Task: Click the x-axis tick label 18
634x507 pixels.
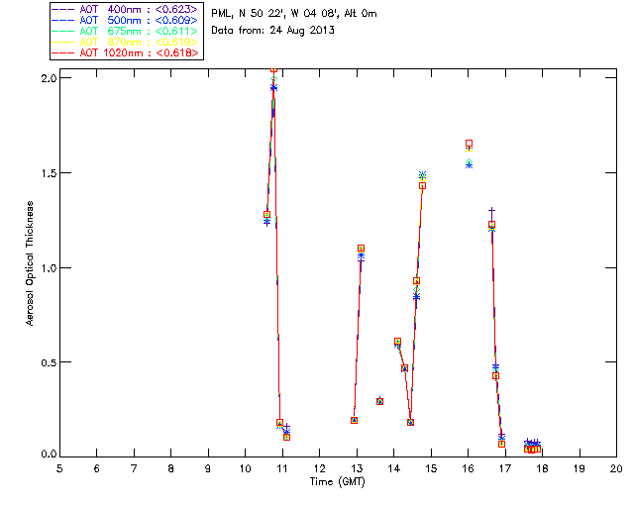Action: click(x=542, y=468)
